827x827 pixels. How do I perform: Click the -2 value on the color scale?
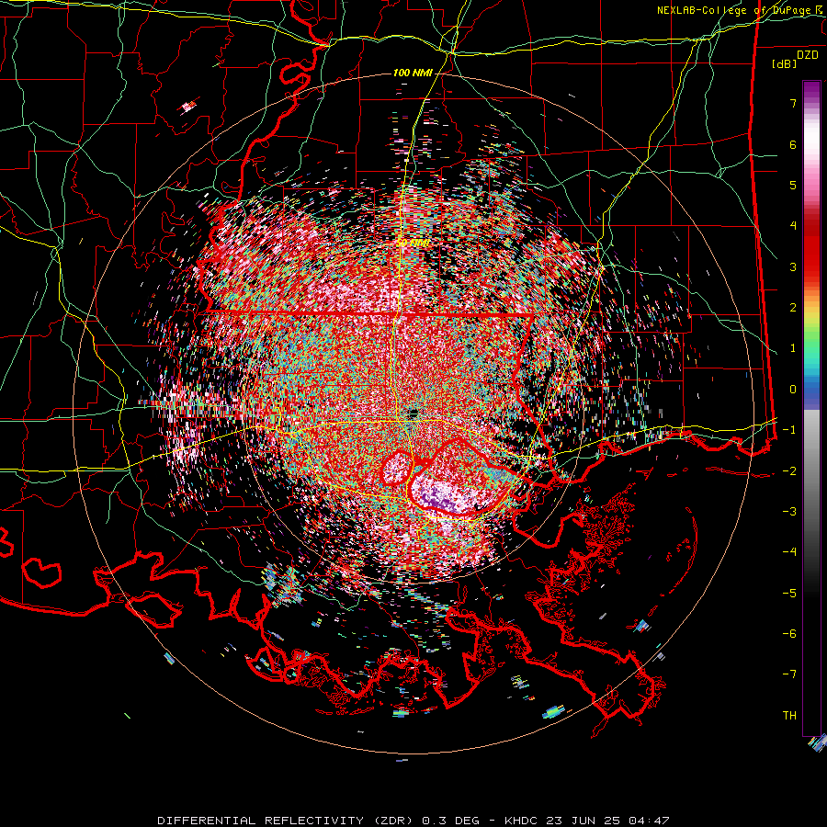pos(789,470)
